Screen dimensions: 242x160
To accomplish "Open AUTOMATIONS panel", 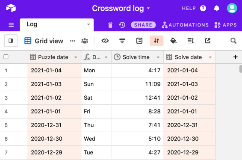I will (185, 25).
